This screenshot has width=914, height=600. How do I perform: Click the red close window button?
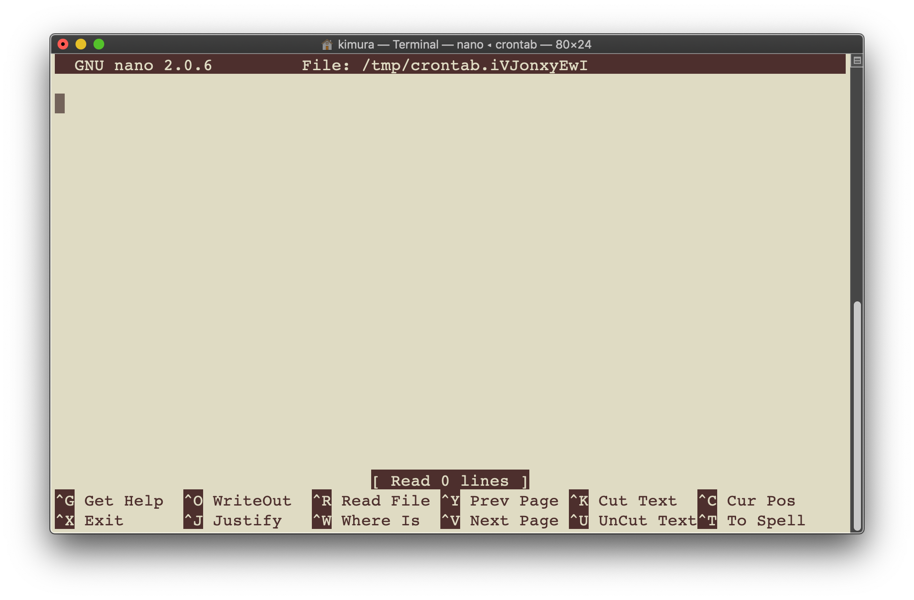point(63,44)
